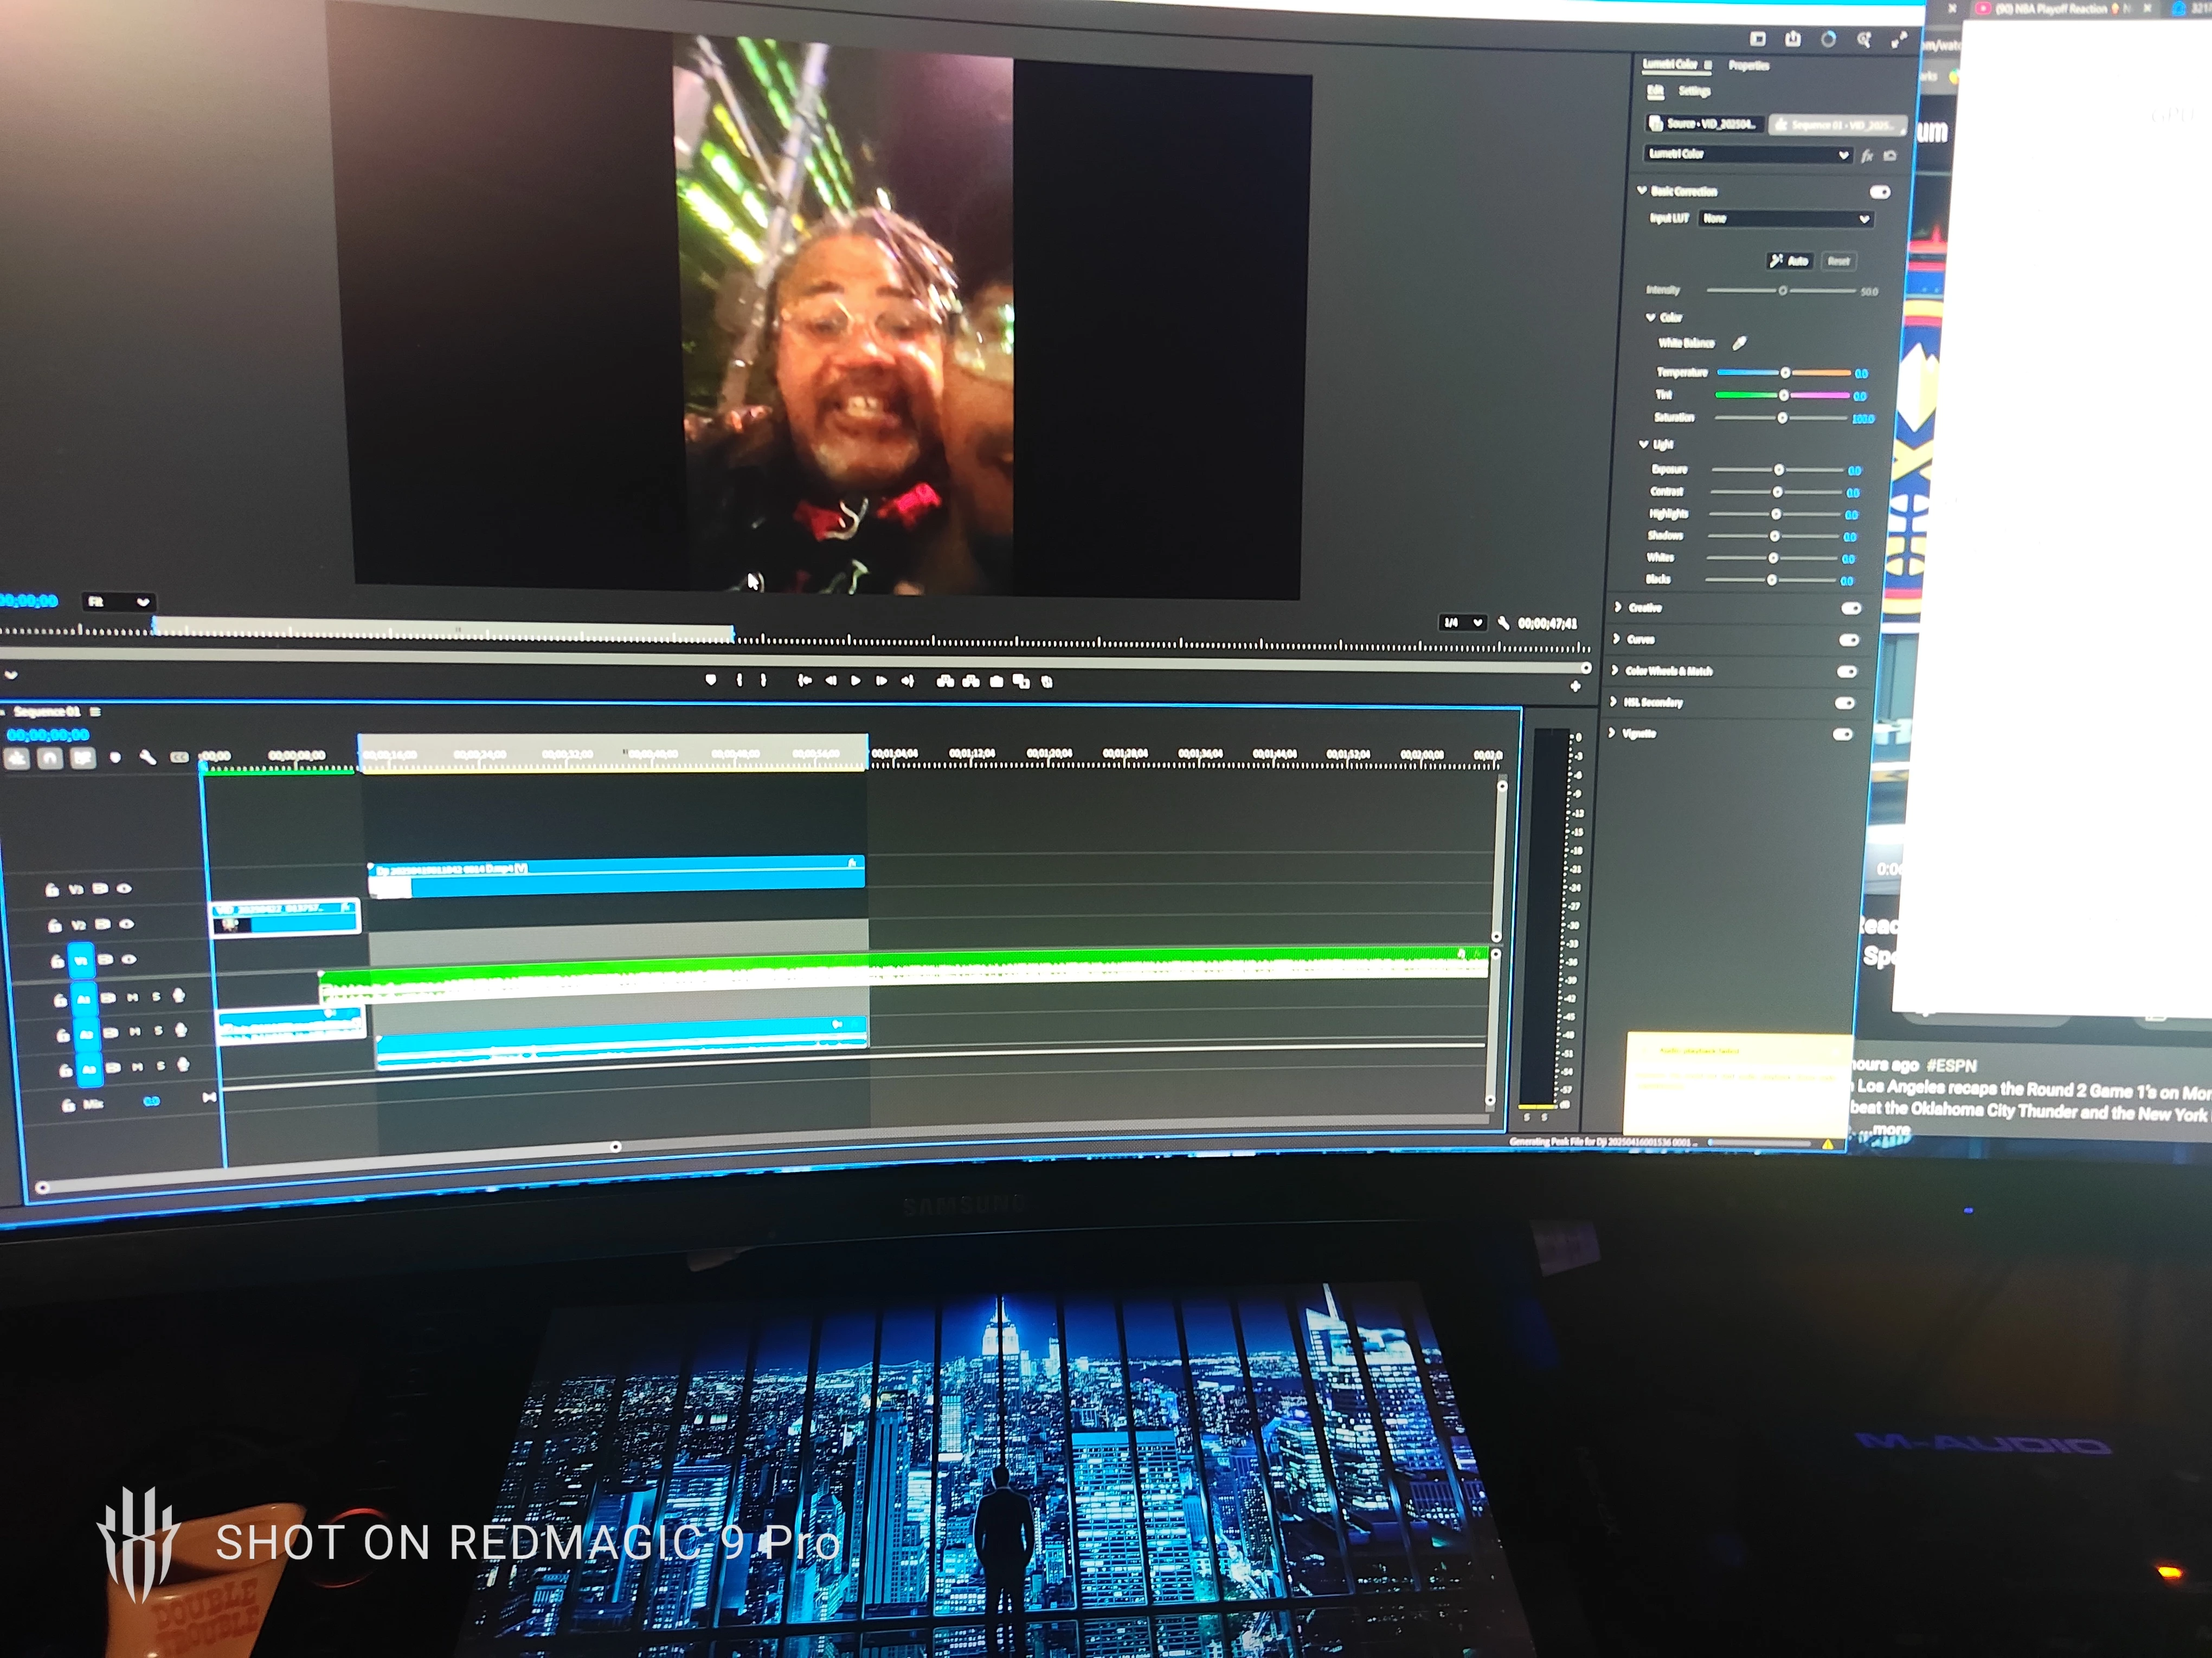Switch to the Properties tab
This screenshot has height=1658, width=2212.
point(1749,66)
